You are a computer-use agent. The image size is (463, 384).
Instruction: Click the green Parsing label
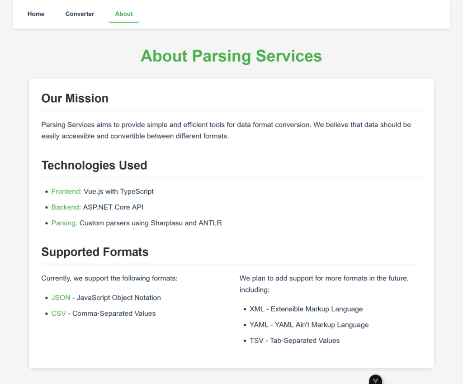coord(64,223)
